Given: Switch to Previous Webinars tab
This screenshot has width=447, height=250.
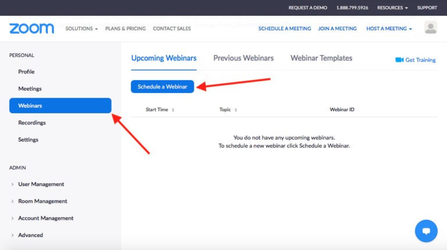Looking at the screenshot, I should click(x=243, y=58).
